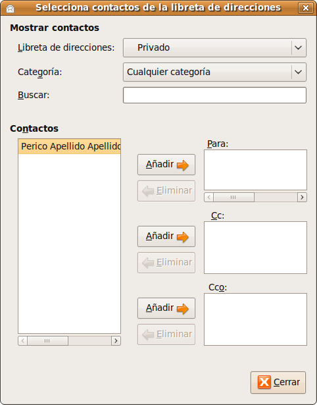
Task: Click the Eliminar arrow under Cco
Action: click(x=148, y=335)
